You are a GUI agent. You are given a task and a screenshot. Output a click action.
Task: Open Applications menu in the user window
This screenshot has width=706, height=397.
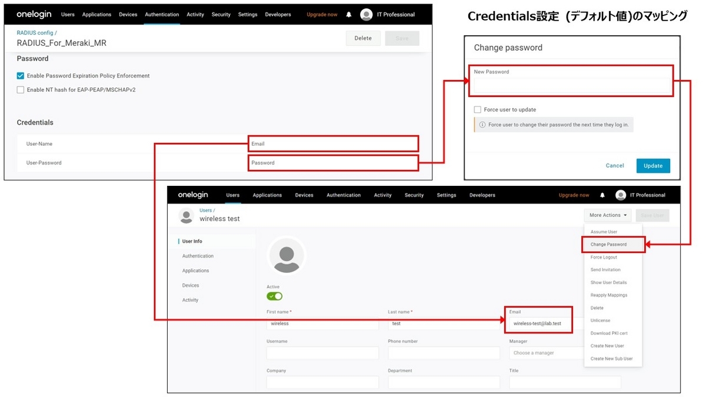pyautogui.click(x=267, y=195)
